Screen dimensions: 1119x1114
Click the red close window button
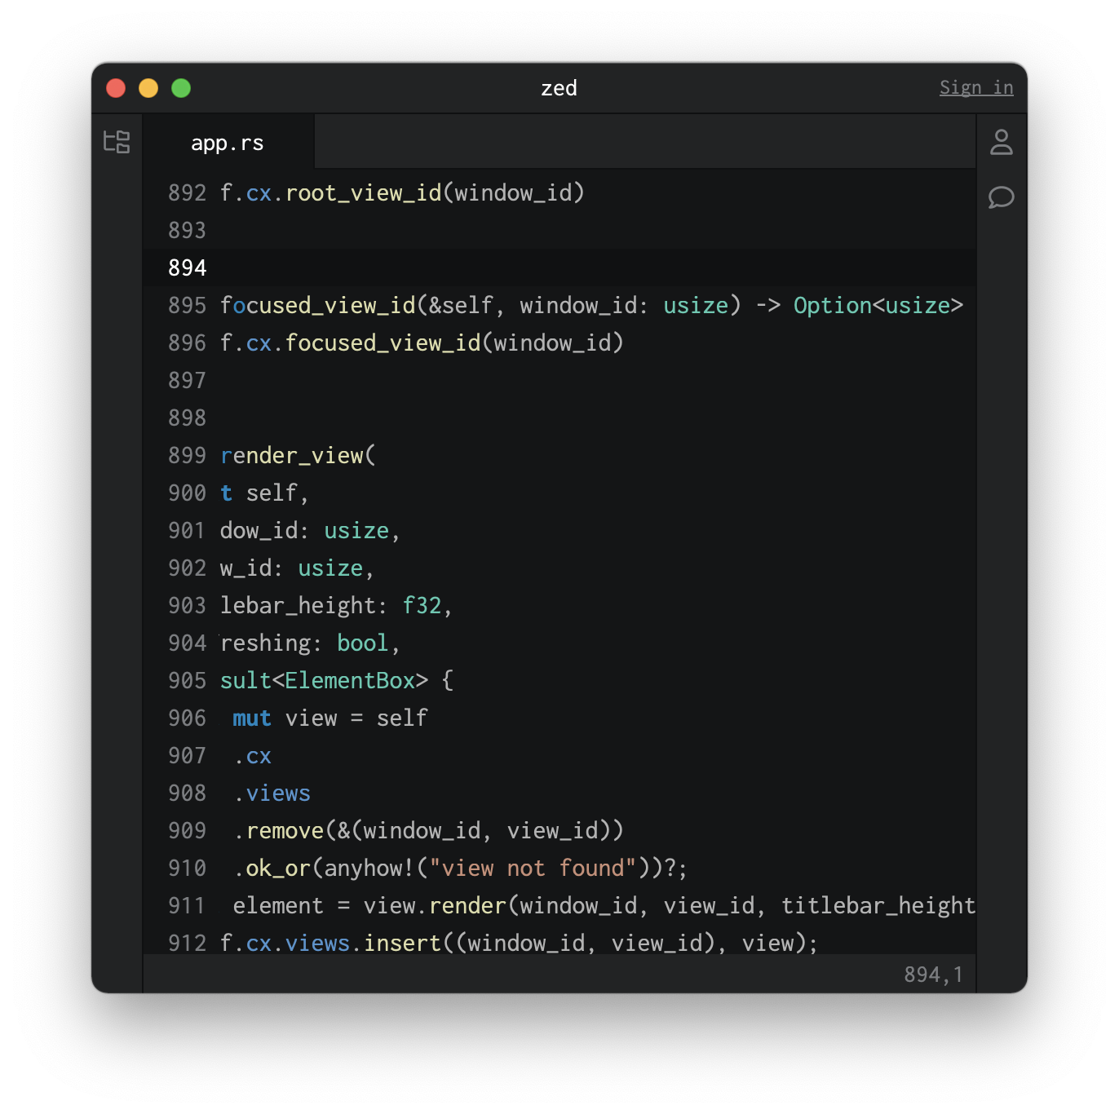tap(116, 88)
